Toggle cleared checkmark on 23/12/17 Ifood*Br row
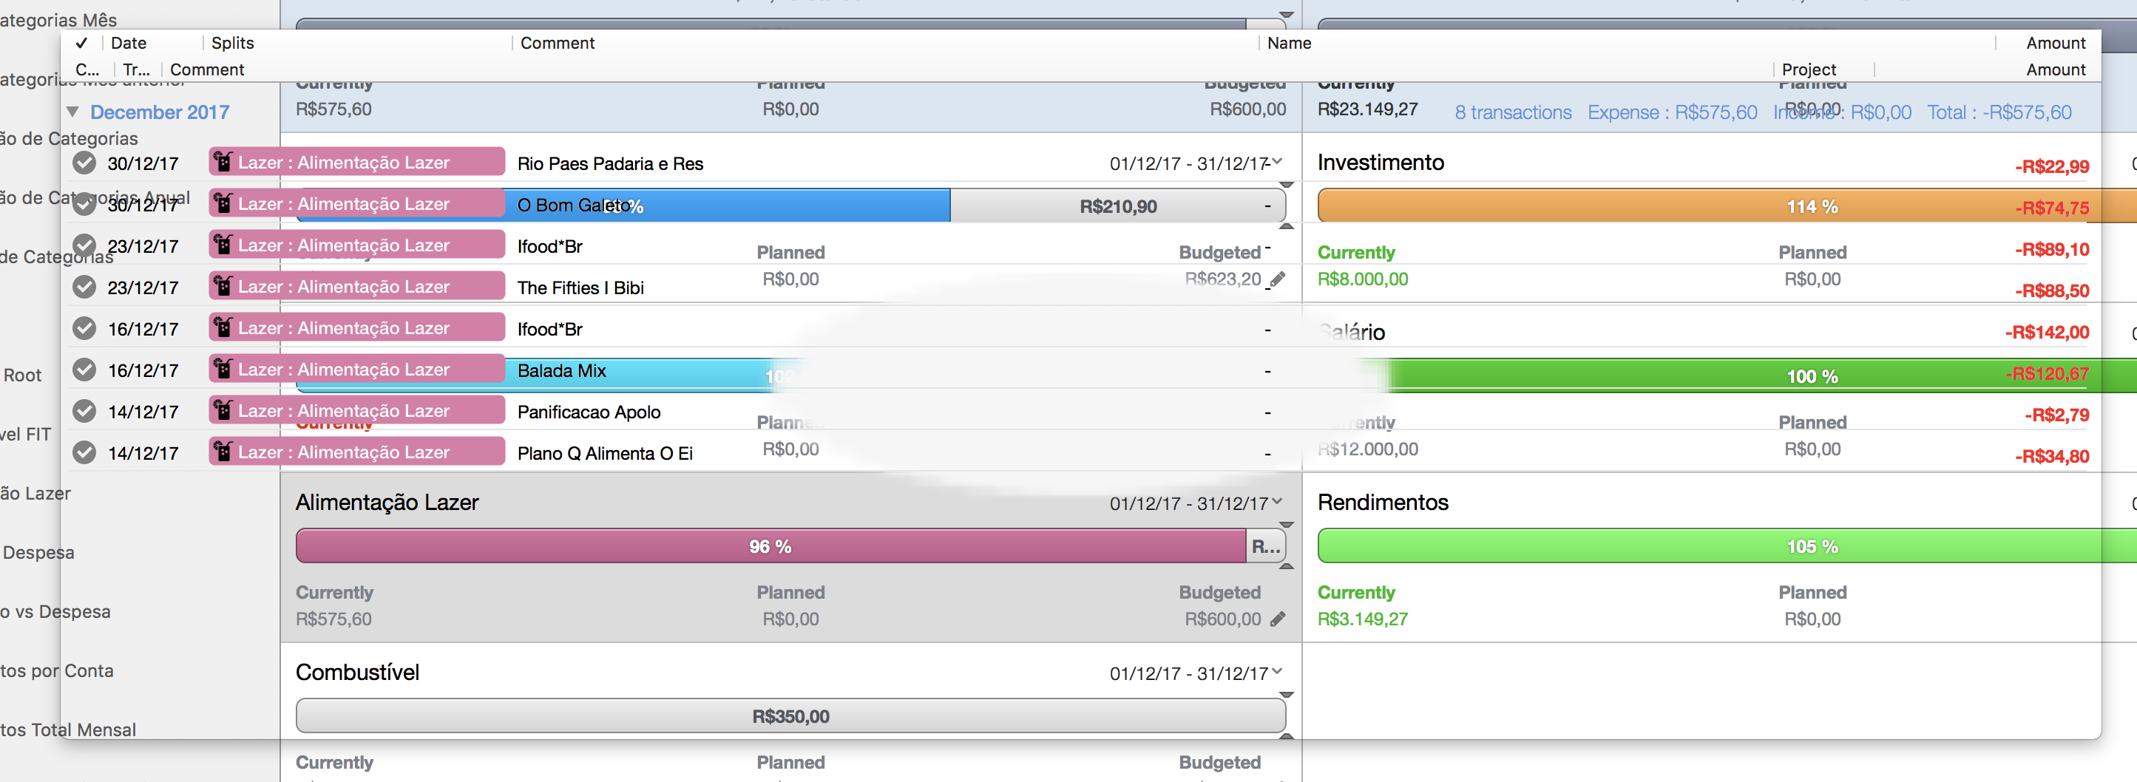 (x=84, y=245)
